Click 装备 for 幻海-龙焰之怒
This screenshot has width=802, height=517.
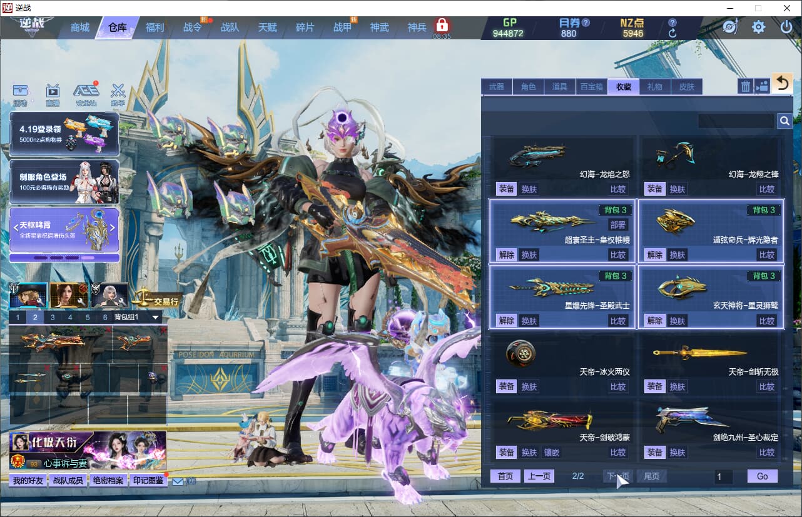(507, 189)
